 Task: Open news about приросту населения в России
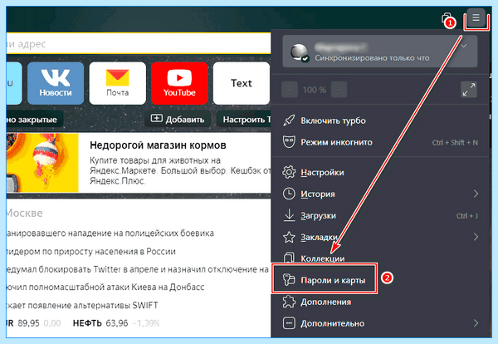(x=90, y=252)
